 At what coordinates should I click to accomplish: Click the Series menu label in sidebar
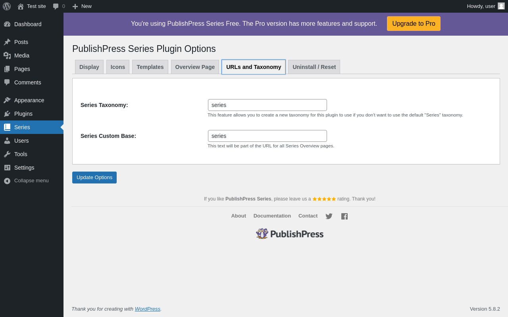pyautogui.click(x=22, y=127)
